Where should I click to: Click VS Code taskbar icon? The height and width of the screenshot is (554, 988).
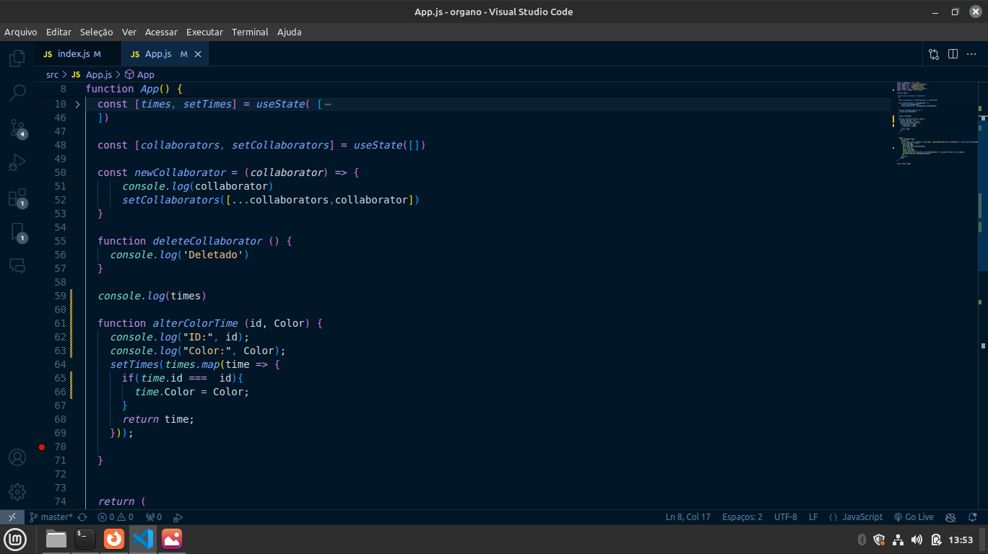[143, 539]
